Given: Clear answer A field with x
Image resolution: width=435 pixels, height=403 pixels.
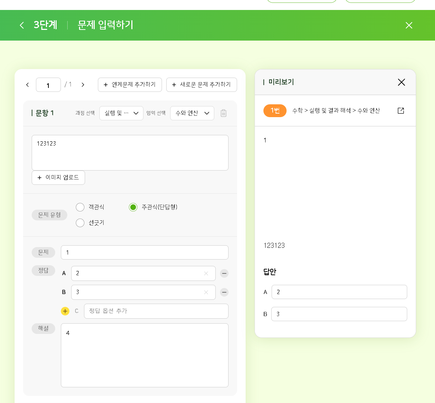Looking at the screenshot, I should 206,273.
